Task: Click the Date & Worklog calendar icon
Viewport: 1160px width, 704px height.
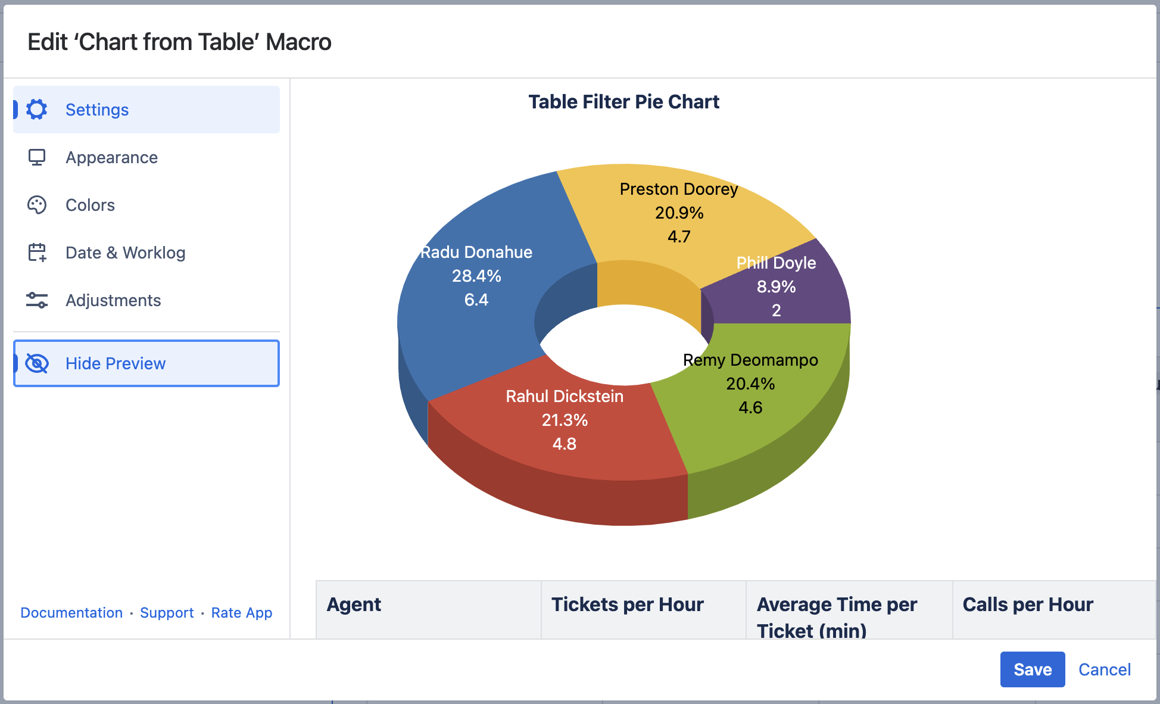Action: (37, 253)
